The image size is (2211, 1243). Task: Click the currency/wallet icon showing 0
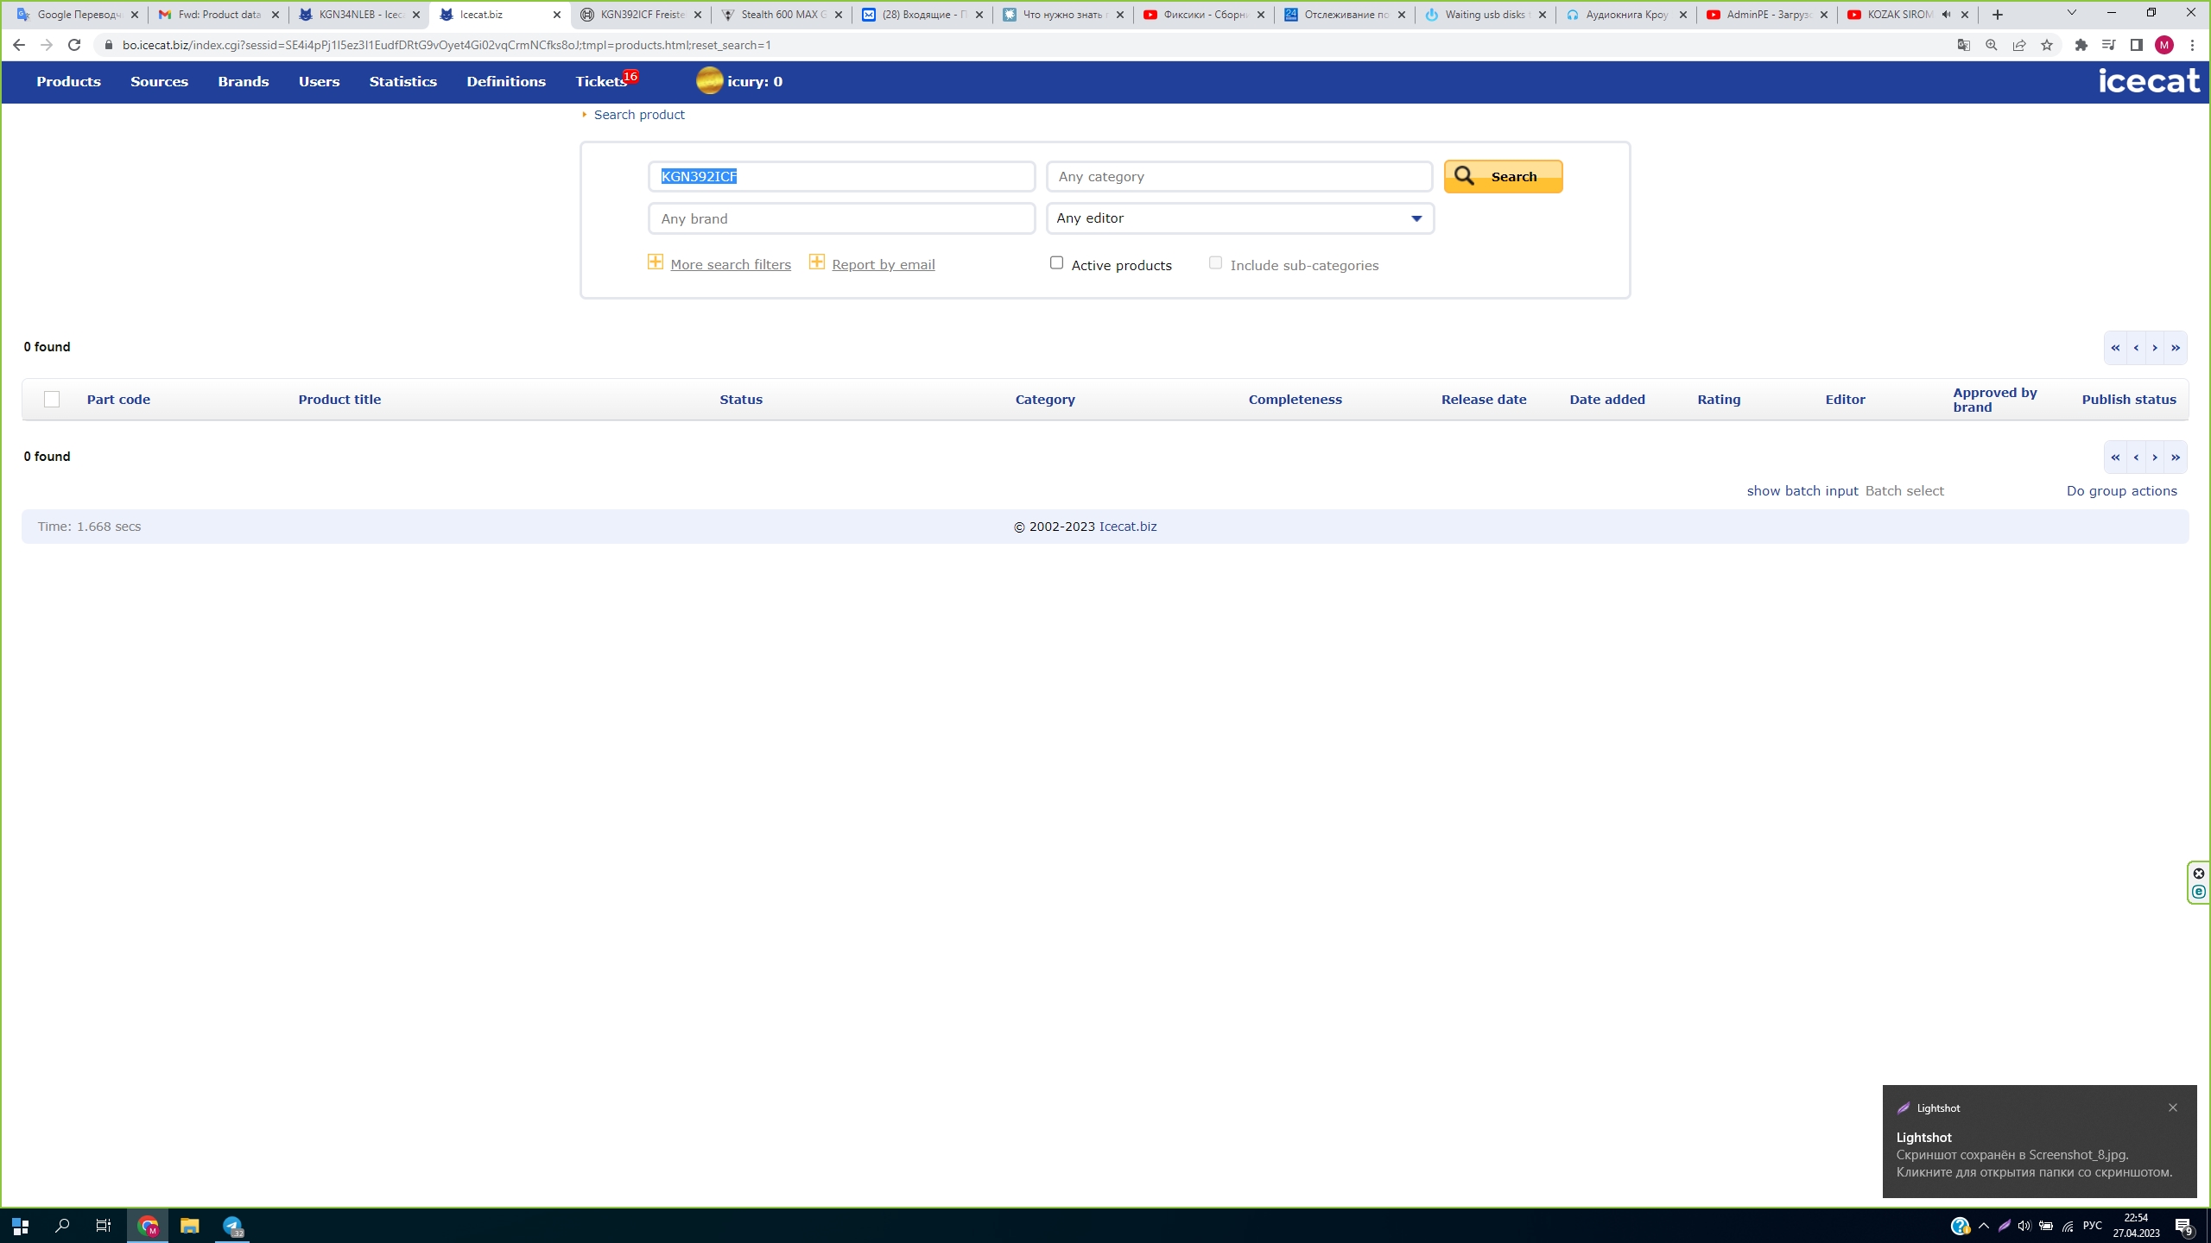[709, 80]
